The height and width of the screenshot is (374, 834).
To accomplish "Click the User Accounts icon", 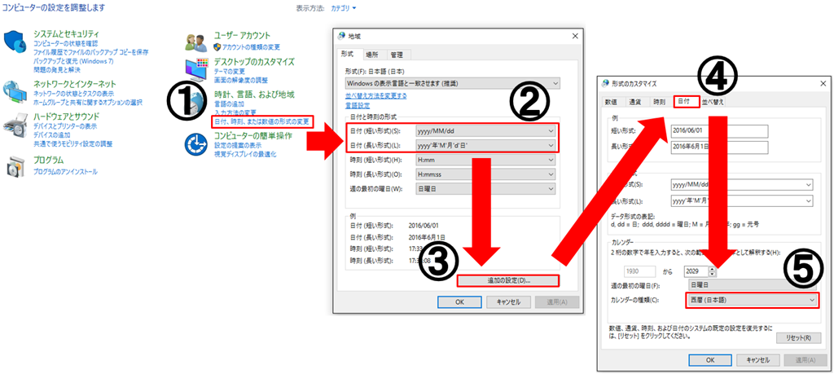I will click(195, 41).
